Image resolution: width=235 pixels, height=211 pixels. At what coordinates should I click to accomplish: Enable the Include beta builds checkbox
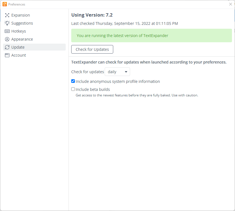click(x=73, y=89)
